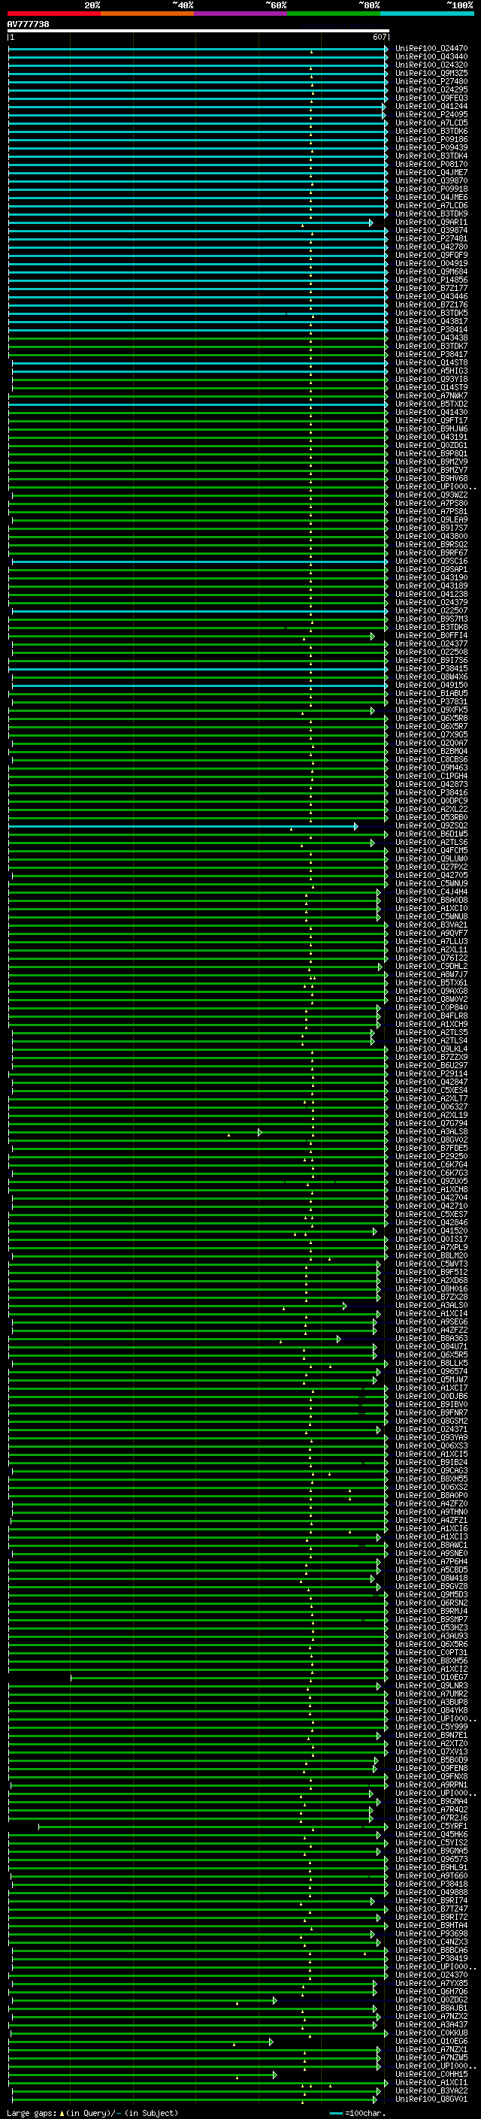Select the UniRef100_B3VA21 label
The height and width of the screenshot is (2119, 481).
point(431,925)
